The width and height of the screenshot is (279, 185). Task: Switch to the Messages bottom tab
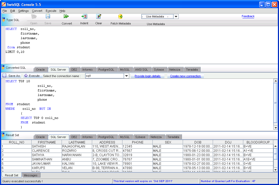31,175
